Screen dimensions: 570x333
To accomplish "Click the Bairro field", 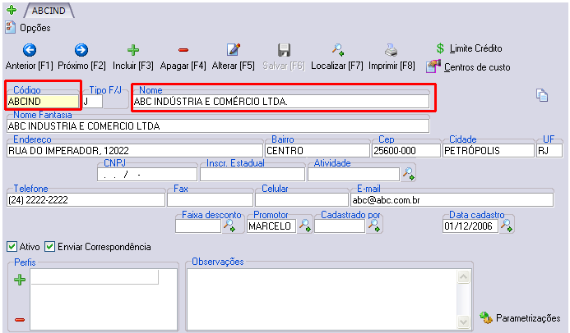I will click(x=317, y=151).
